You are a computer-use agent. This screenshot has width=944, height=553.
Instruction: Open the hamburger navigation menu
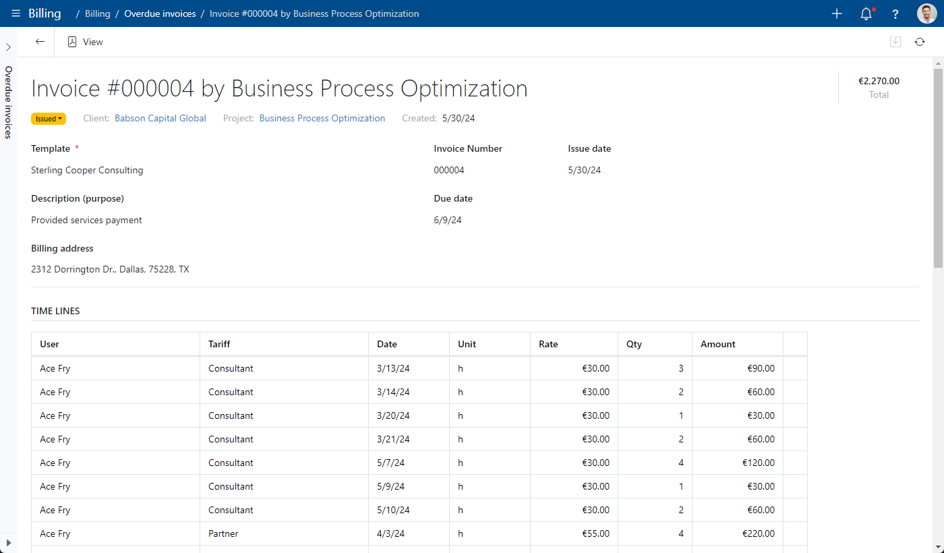click(16, 13)
